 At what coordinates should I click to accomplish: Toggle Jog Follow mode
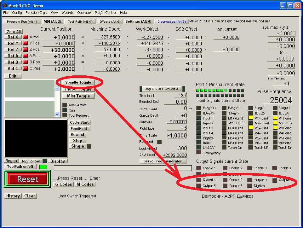coord(30,161)
